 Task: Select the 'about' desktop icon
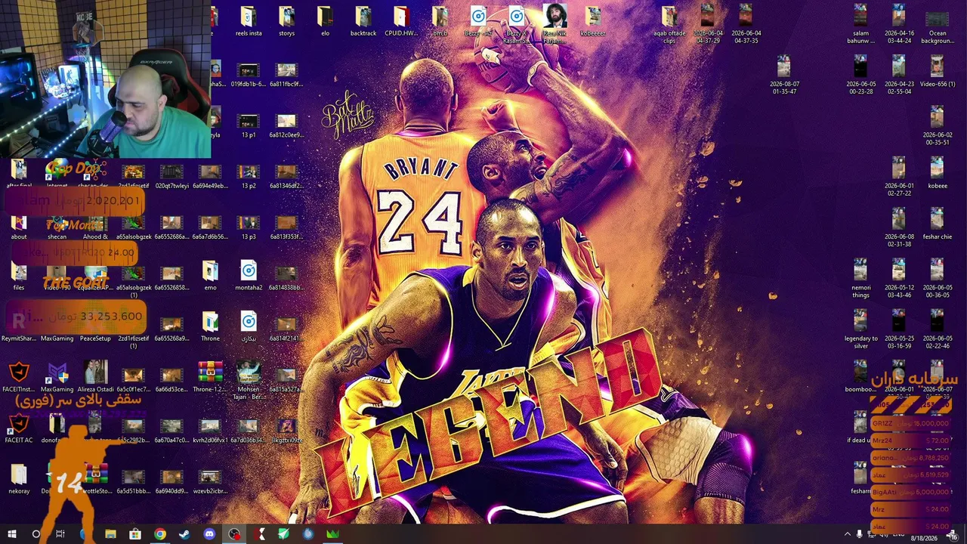(x=19, y=225)
